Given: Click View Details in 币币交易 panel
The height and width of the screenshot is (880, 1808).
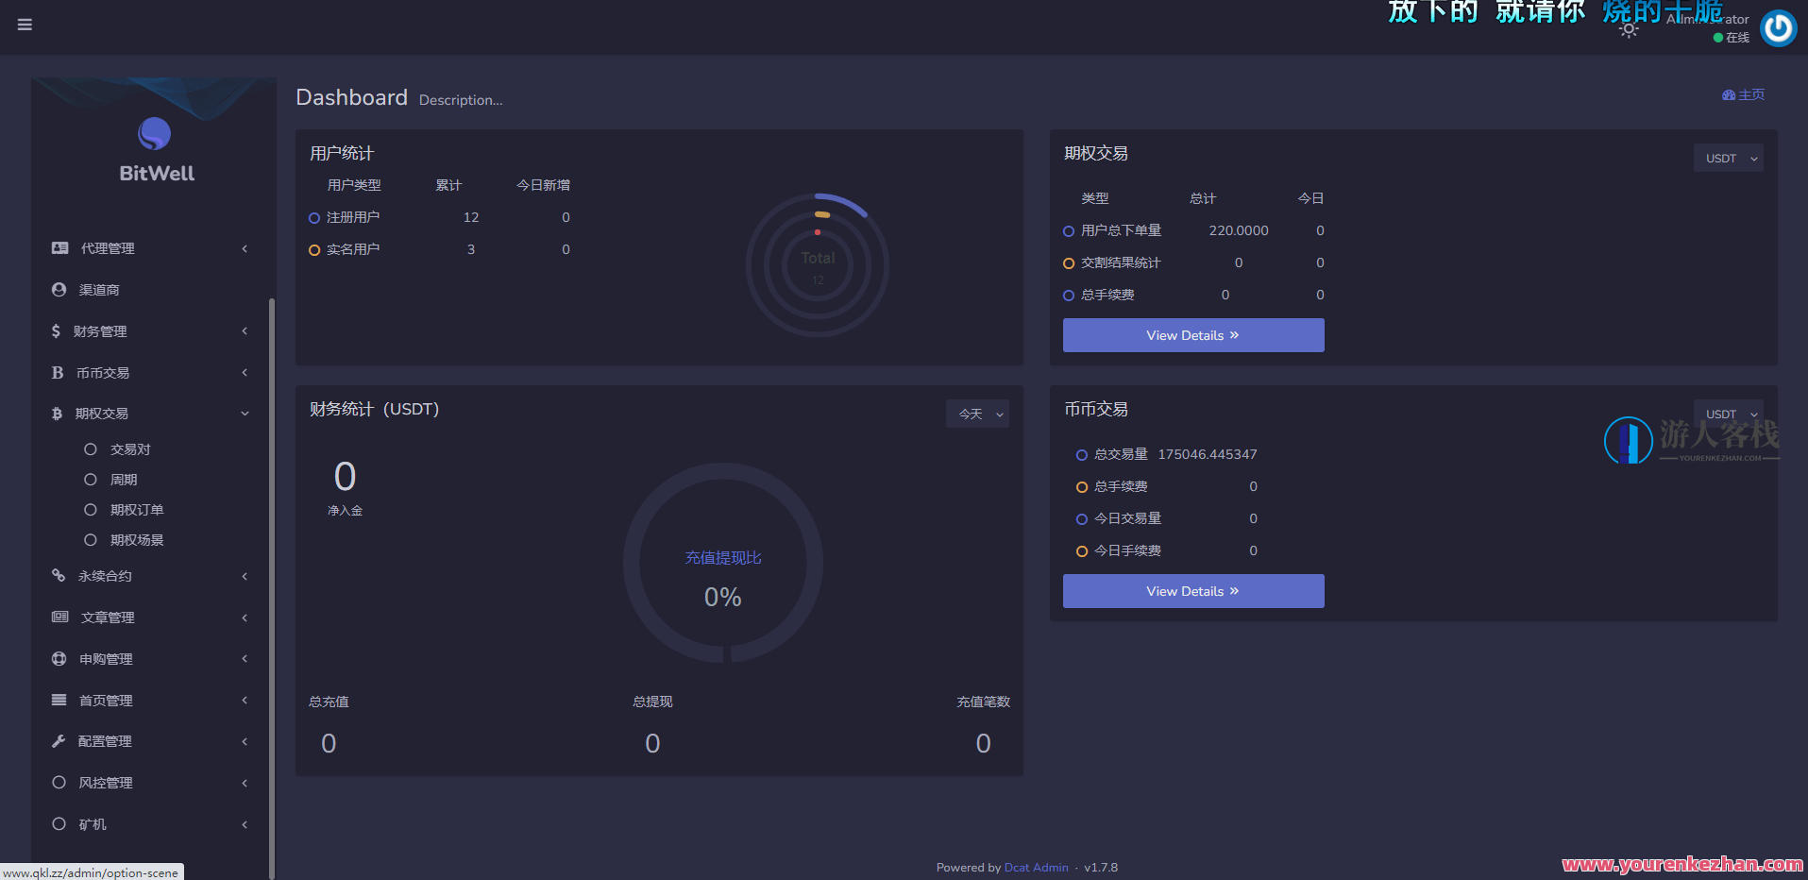Looking at the screenshot, I should pos(1192,590).
